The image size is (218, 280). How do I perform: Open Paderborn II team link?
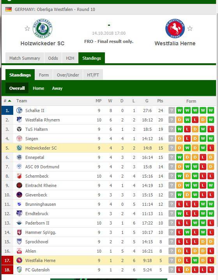tap(37, 223)
